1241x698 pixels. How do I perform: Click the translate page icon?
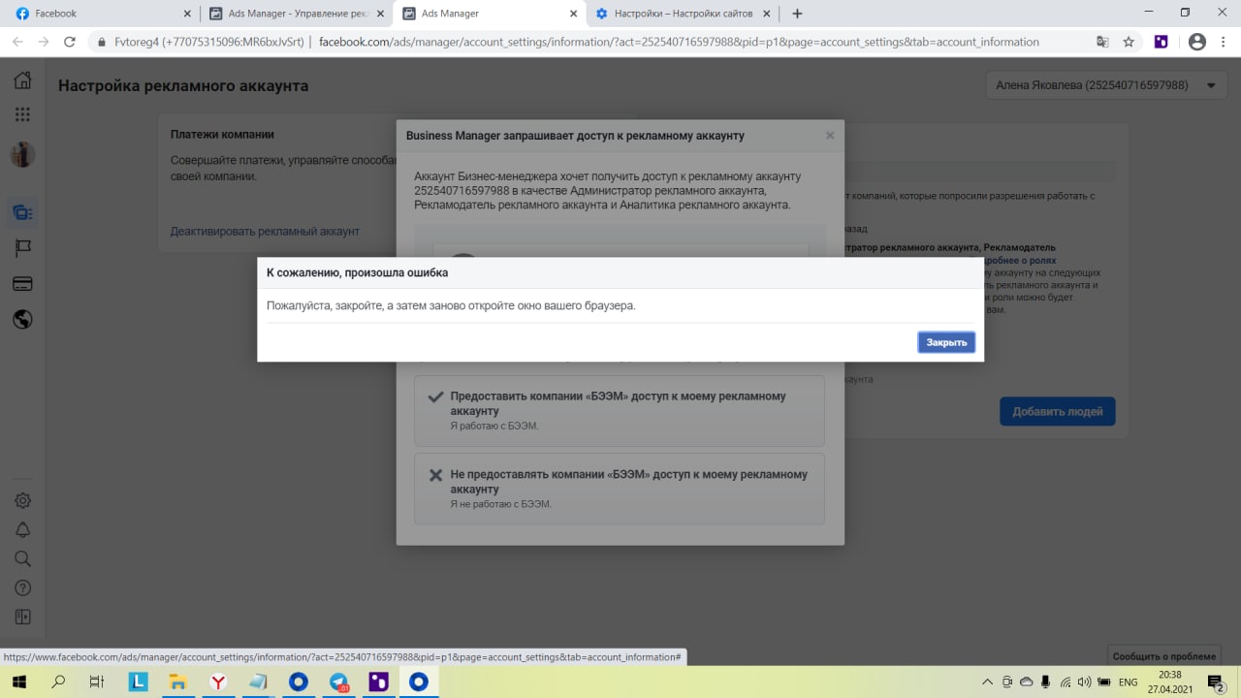[1102, 42]
